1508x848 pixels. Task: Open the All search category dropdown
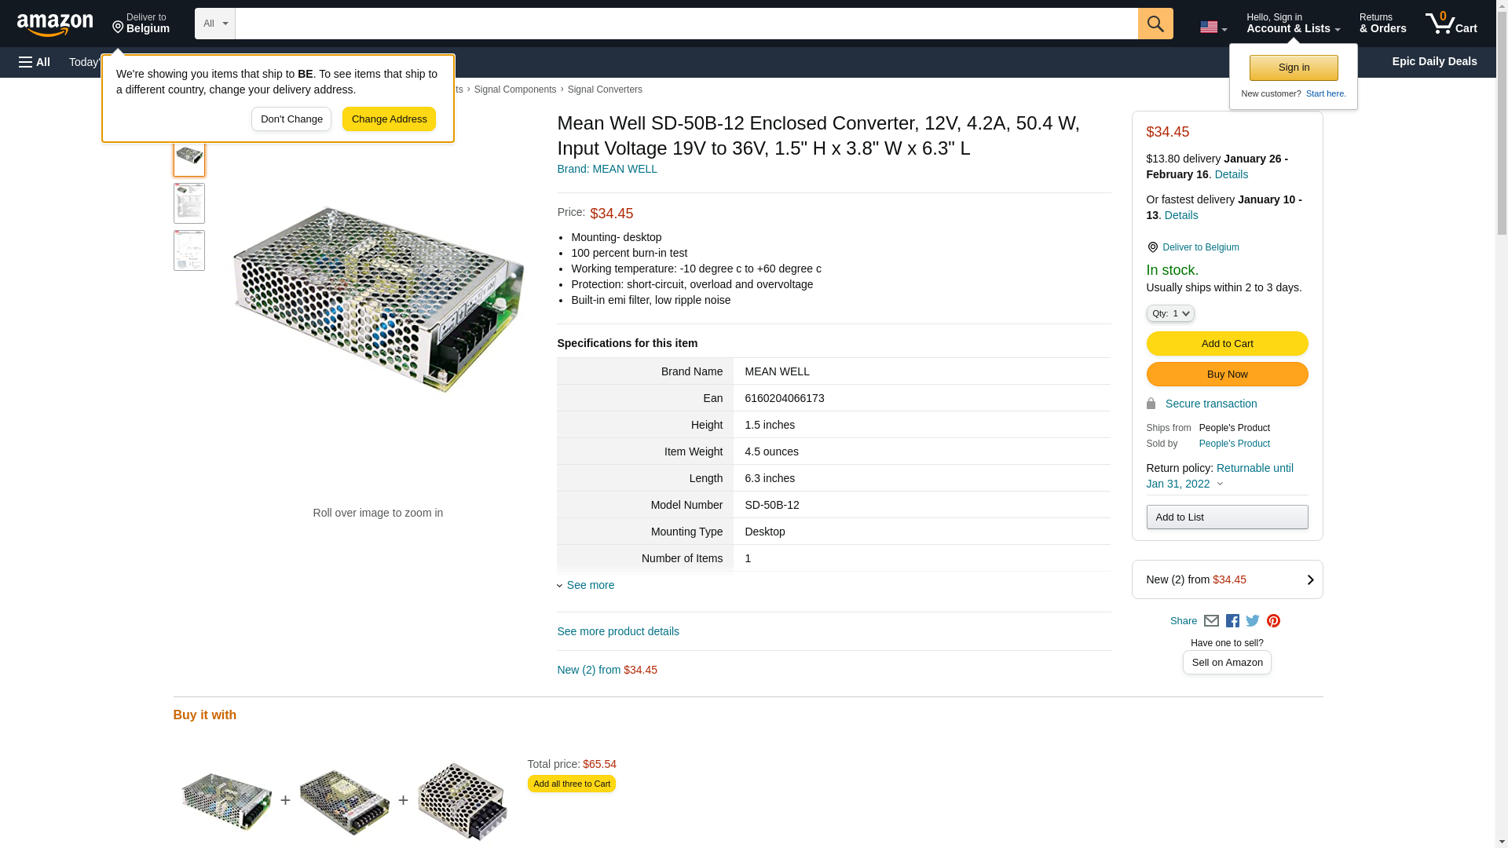point(214,24)
